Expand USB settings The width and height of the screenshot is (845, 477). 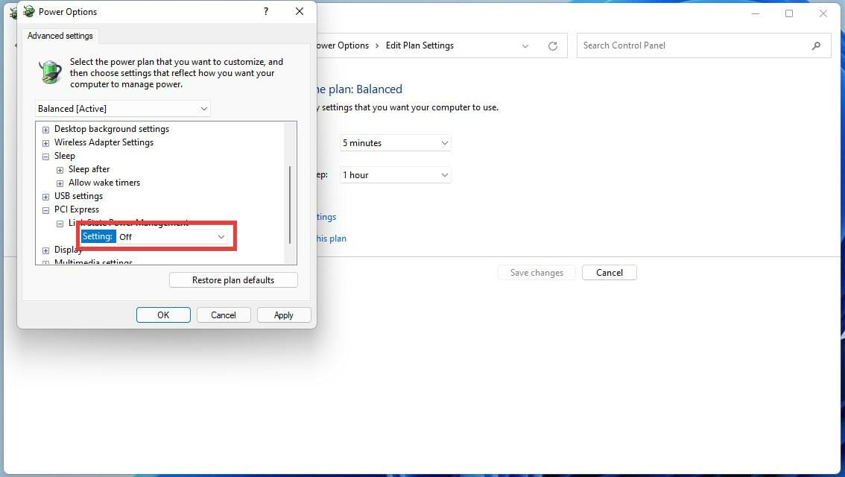click(45, 196)
